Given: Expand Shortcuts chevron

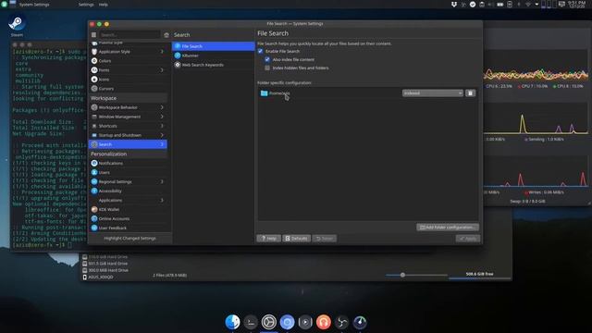Looking at the screenshot, I should pyautogui.click(x=162, y=126).
